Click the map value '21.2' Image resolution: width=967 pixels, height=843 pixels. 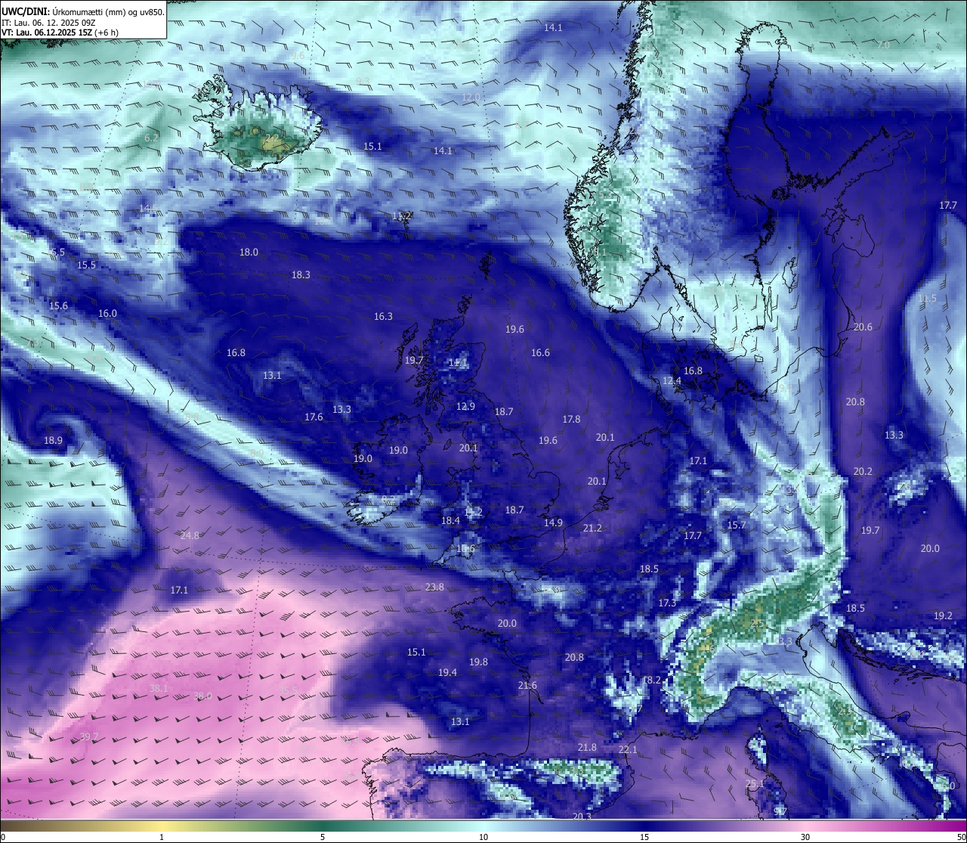(592, 528)
